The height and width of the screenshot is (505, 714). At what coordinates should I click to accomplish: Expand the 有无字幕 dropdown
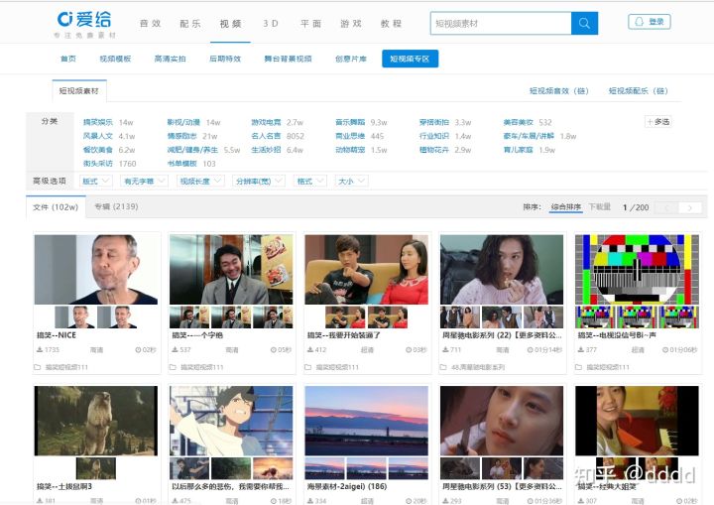pyautogui.click(x=145, y=181)
